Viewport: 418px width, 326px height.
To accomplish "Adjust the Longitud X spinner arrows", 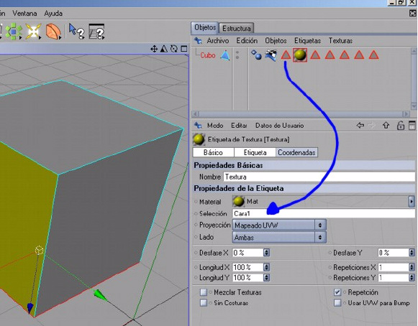I will click(x=266, y=267).
